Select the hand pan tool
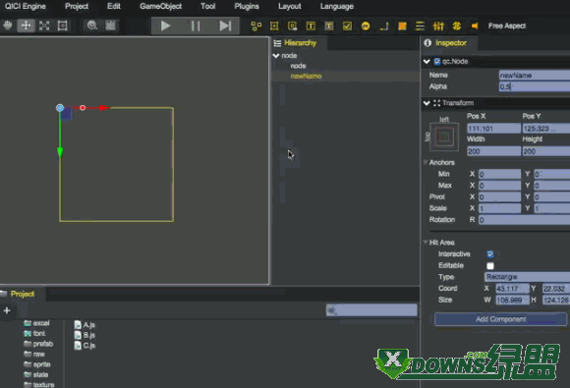 coord(8,26)
